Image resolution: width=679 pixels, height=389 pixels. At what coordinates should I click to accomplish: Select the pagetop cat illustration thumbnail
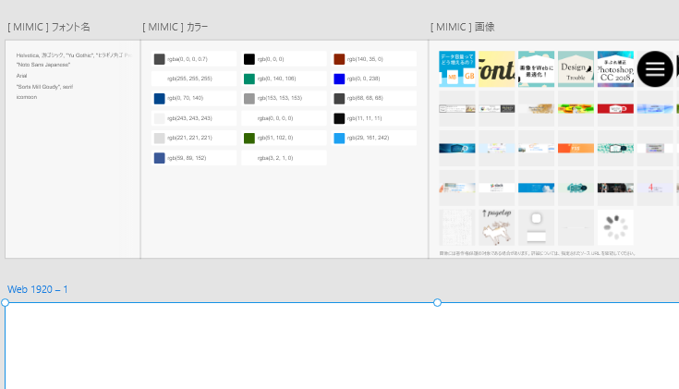point(497,227)
